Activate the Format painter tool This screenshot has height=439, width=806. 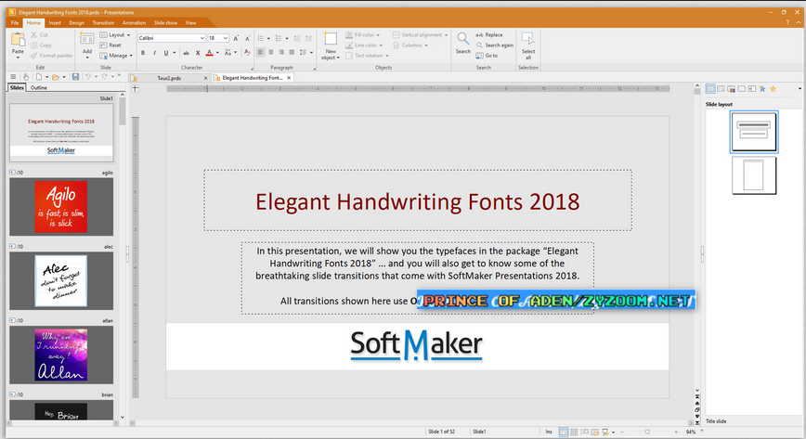(x=51, y=56)
